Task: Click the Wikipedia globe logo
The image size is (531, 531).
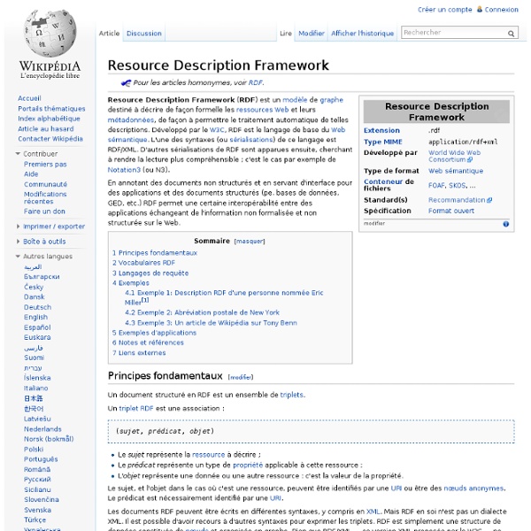Action: (x=50, y=33)
